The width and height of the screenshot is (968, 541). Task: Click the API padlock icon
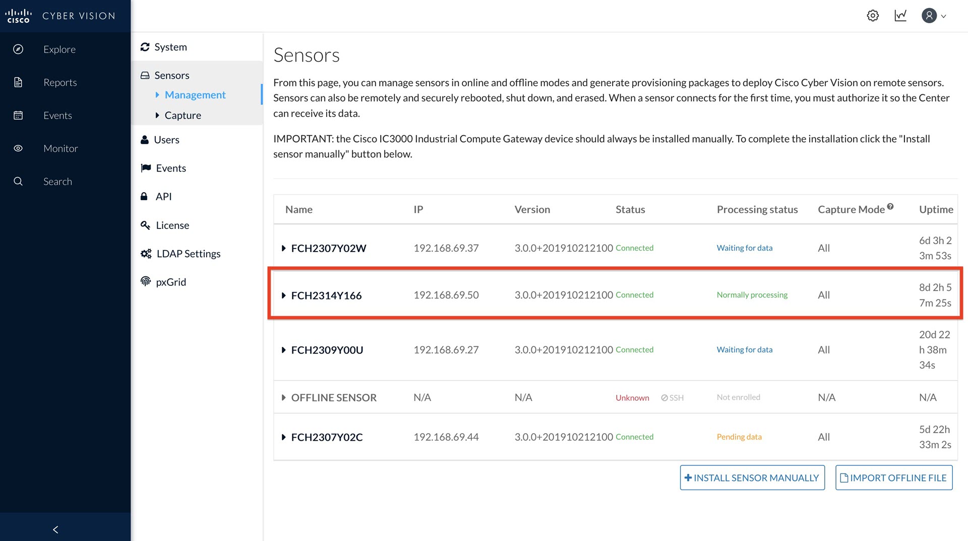[x=144, y=196]
